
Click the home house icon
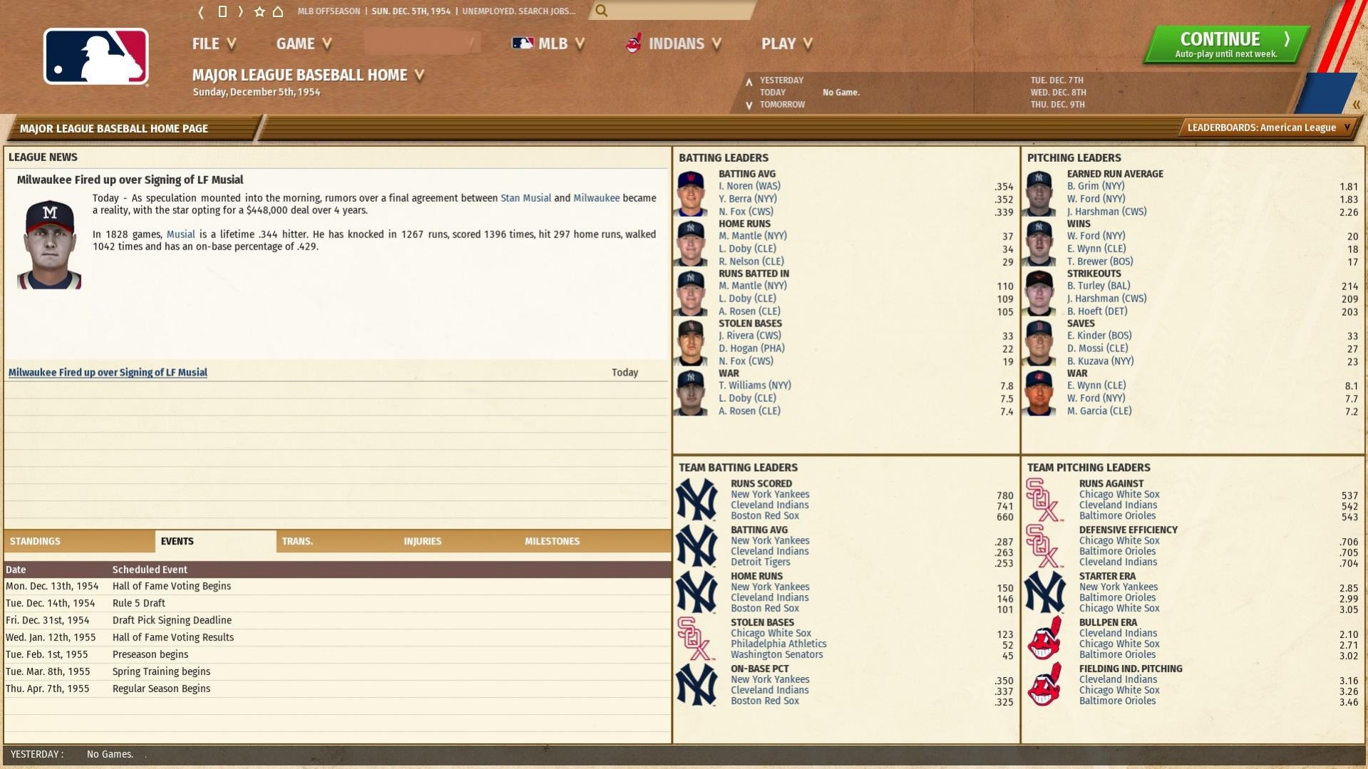278,11
